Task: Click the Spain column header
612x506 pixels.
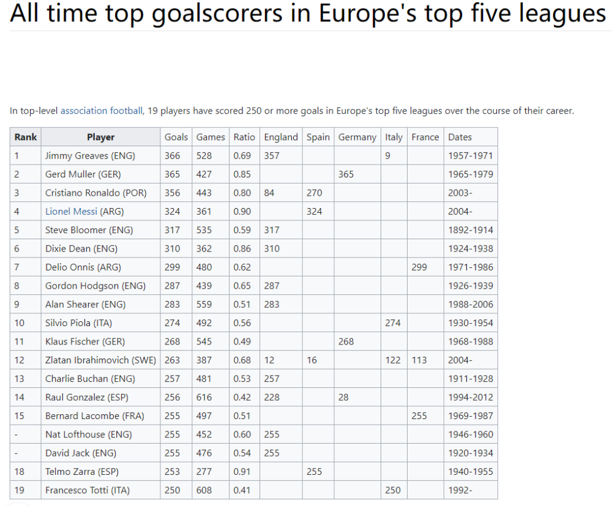Action: tap(318, 137)
